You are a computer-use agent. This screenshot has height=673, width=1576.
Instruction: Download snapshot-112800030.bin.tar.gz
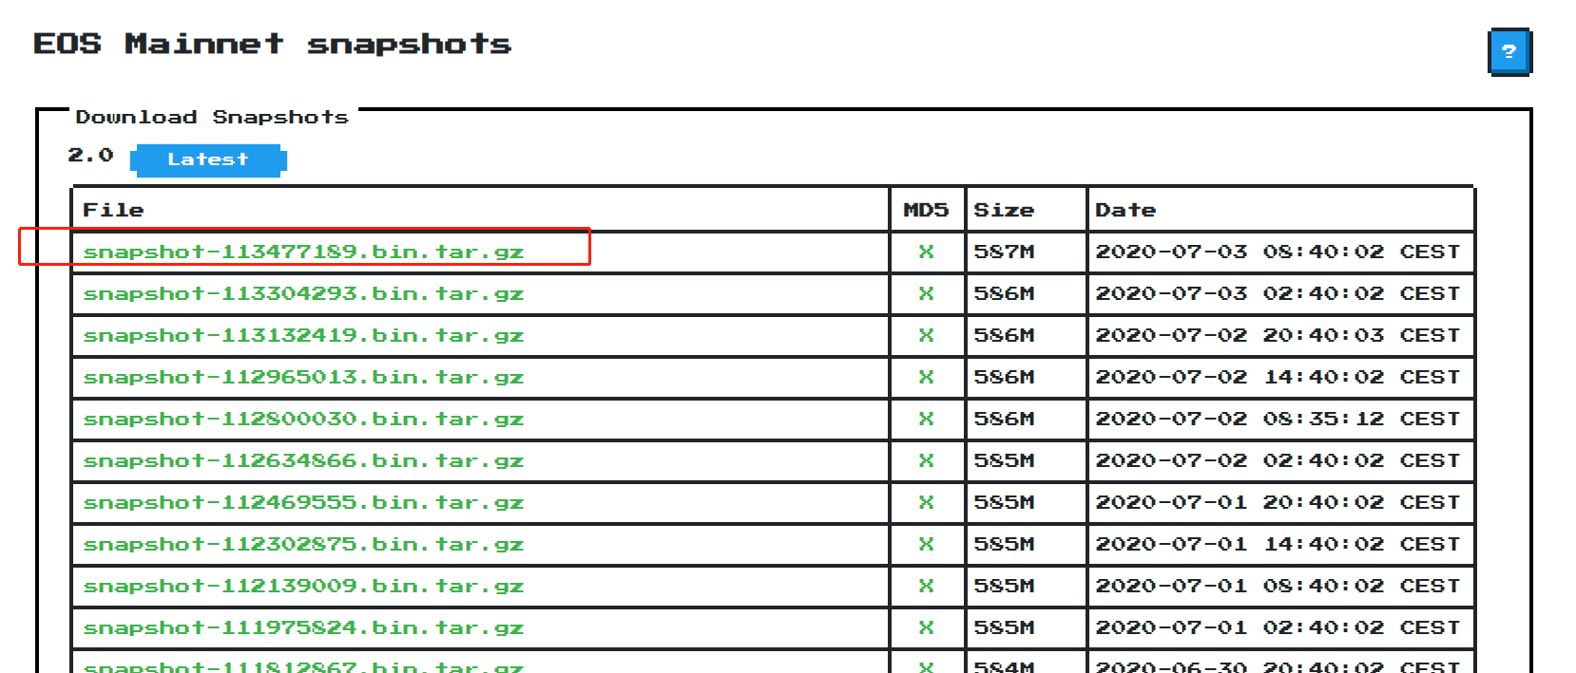coord(303,420)
